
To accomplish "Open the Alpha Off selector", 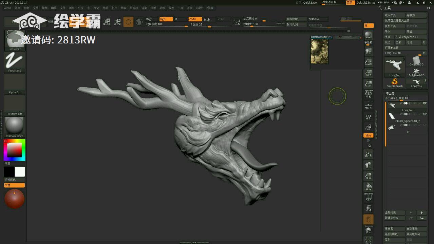I will click(15, 84).
